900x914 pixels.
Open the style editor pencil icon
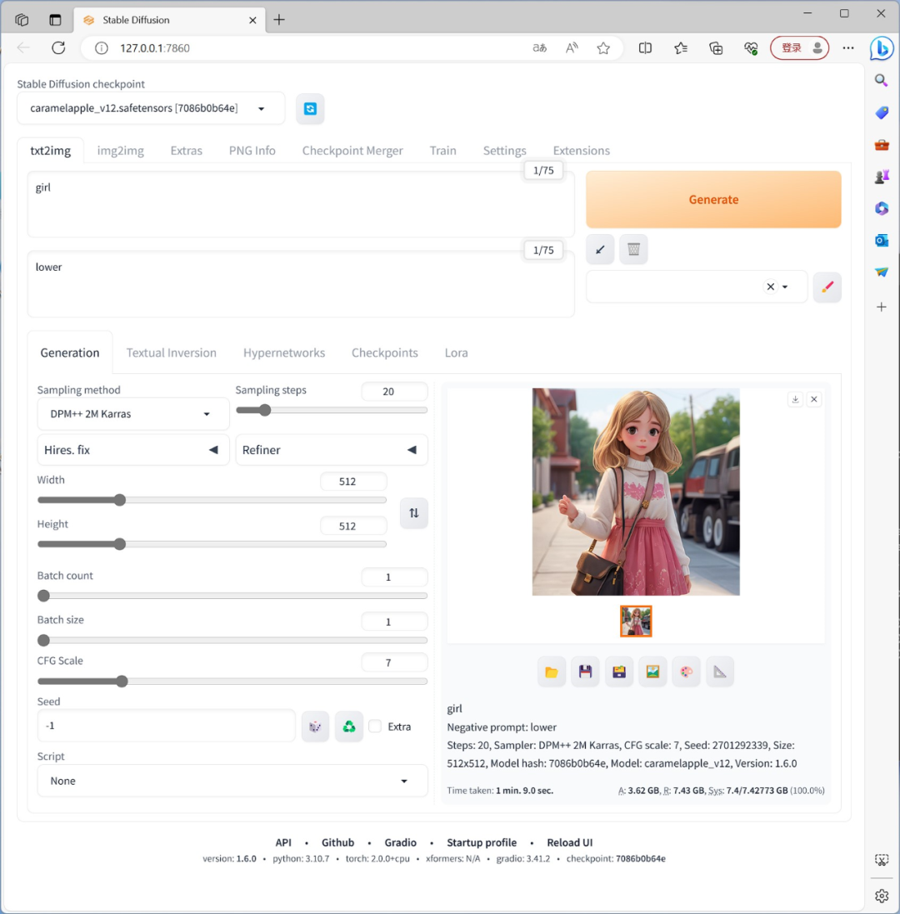pos(827,287)
